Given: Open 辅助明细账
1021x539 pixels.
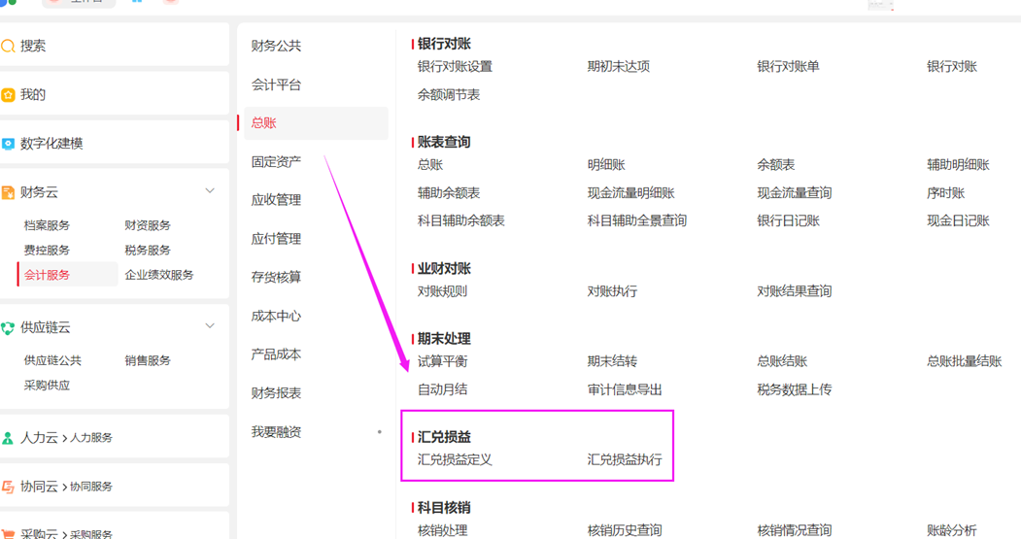Looking at the screenshot, I should point(958,165).
